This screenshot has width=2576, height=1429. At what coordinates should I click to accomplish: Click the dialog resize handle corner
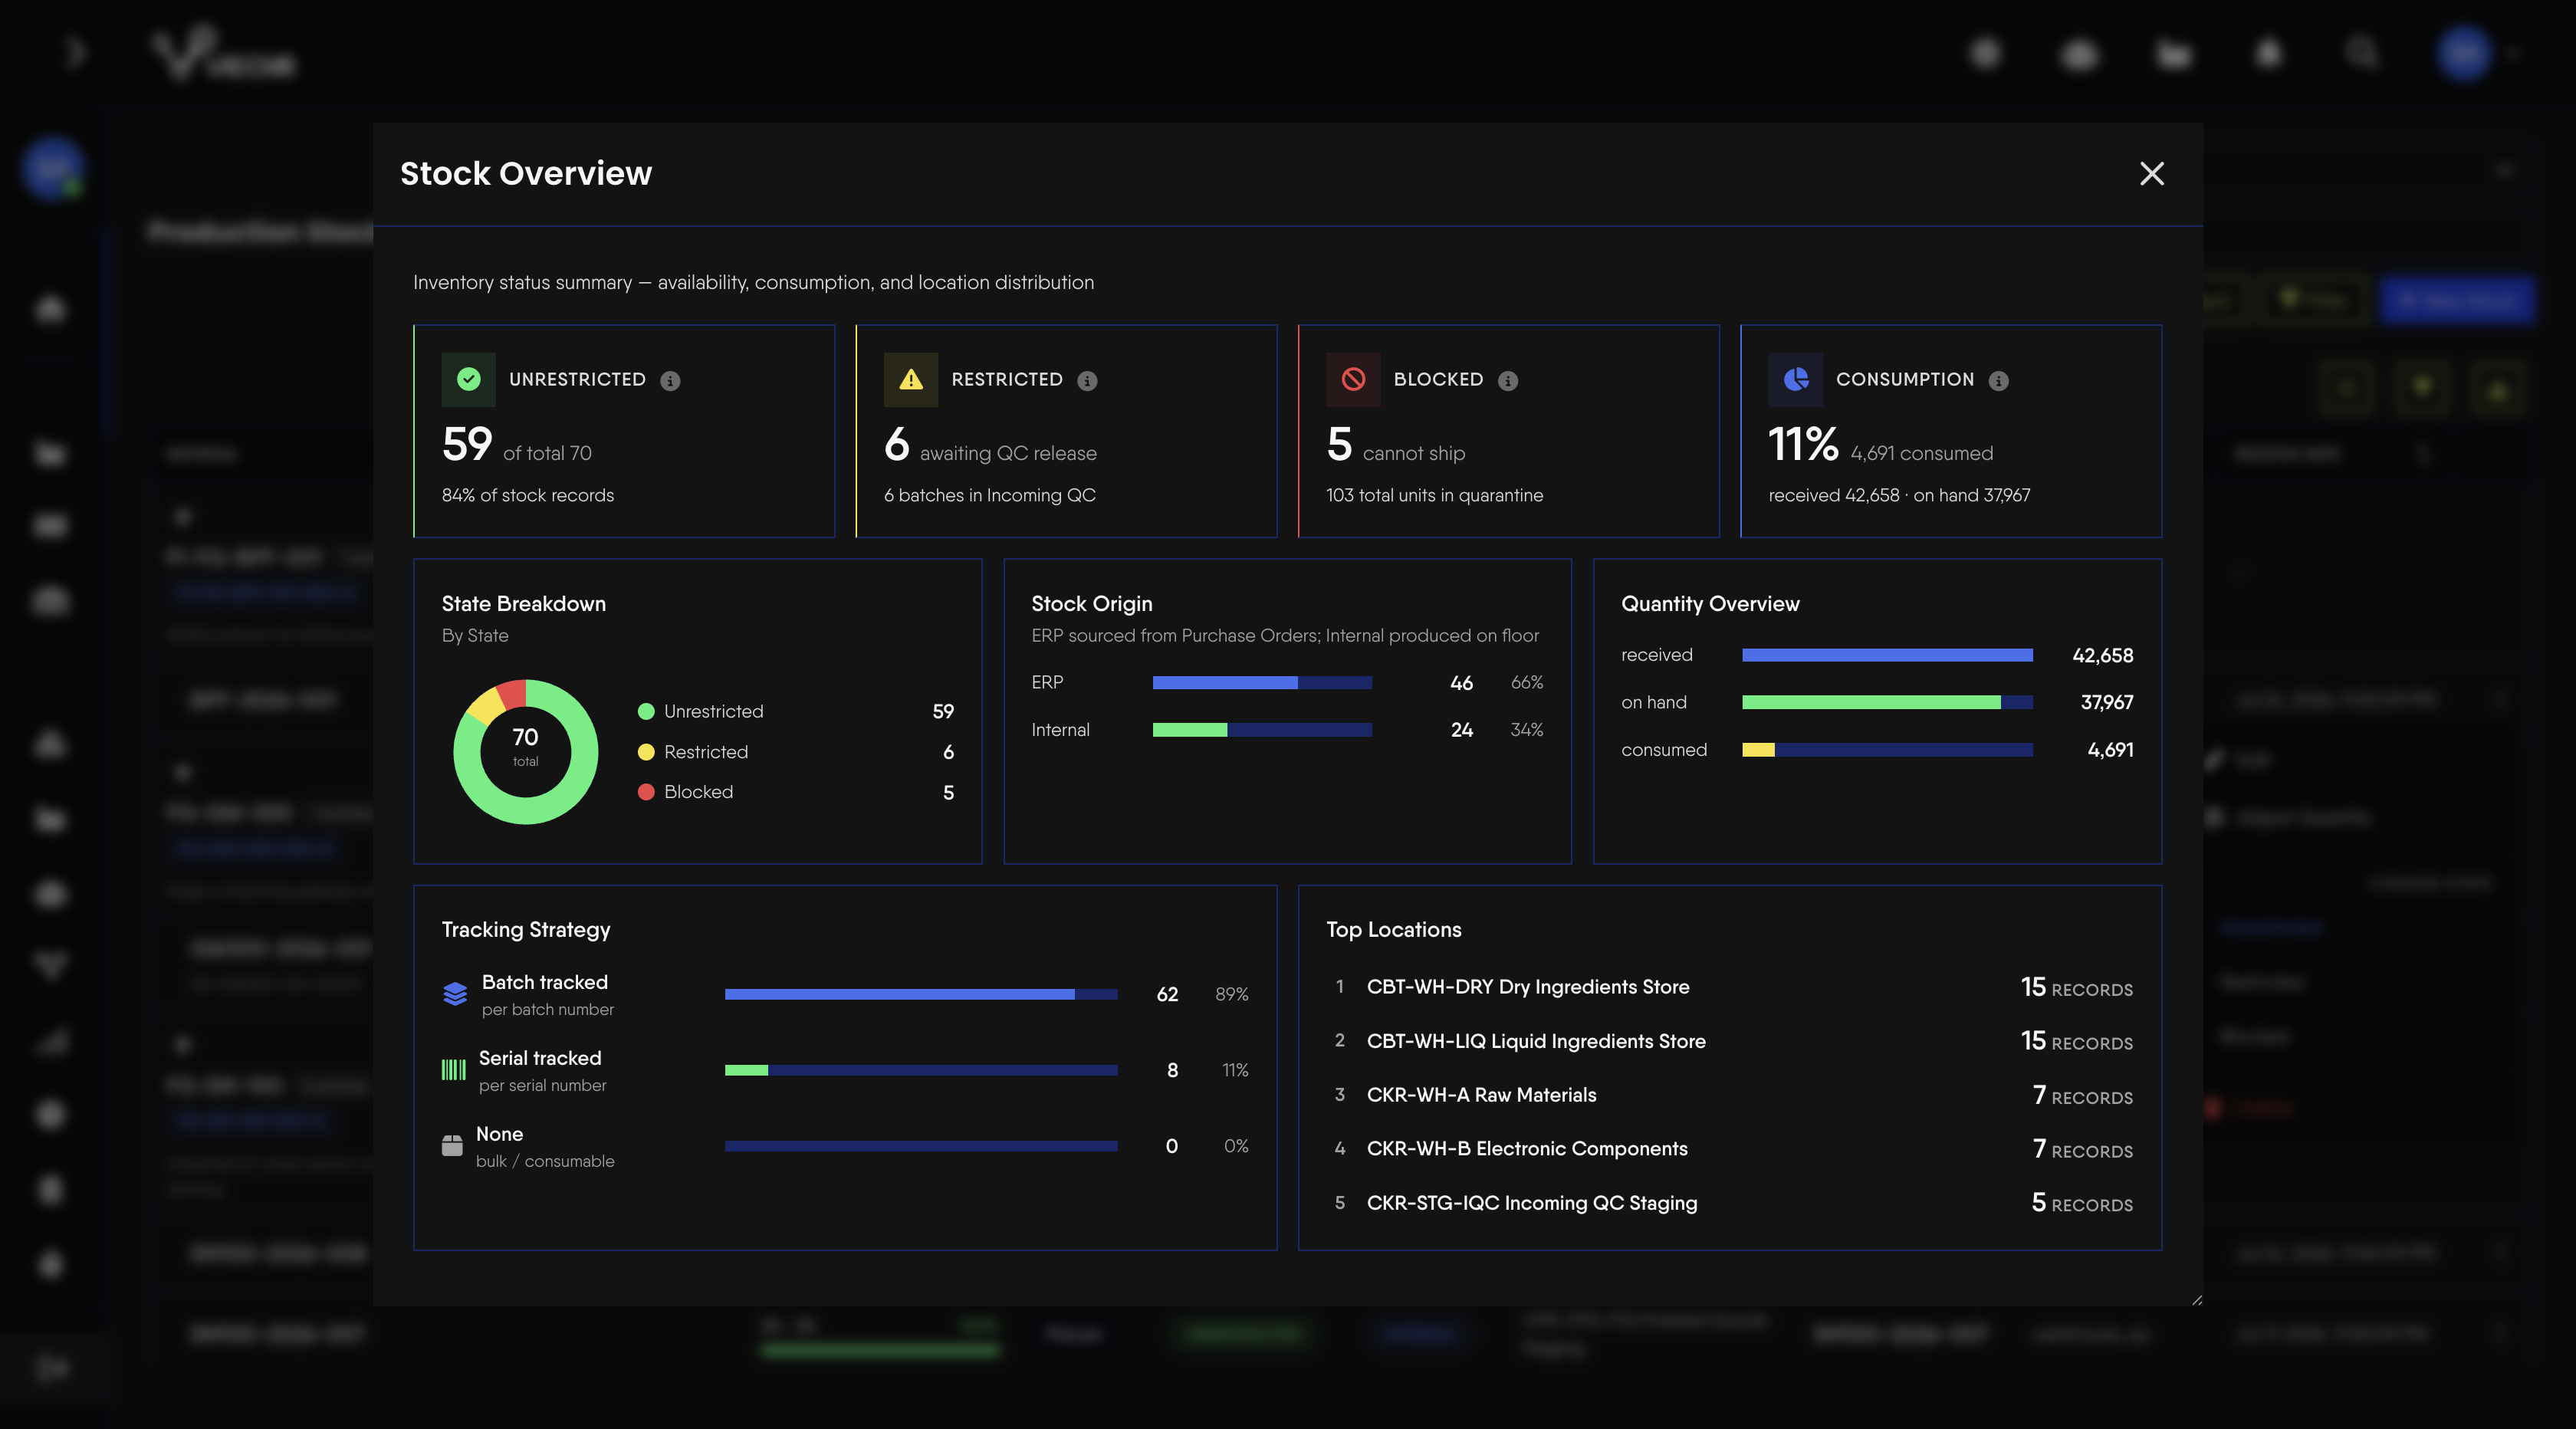tap(2196, 1300)
